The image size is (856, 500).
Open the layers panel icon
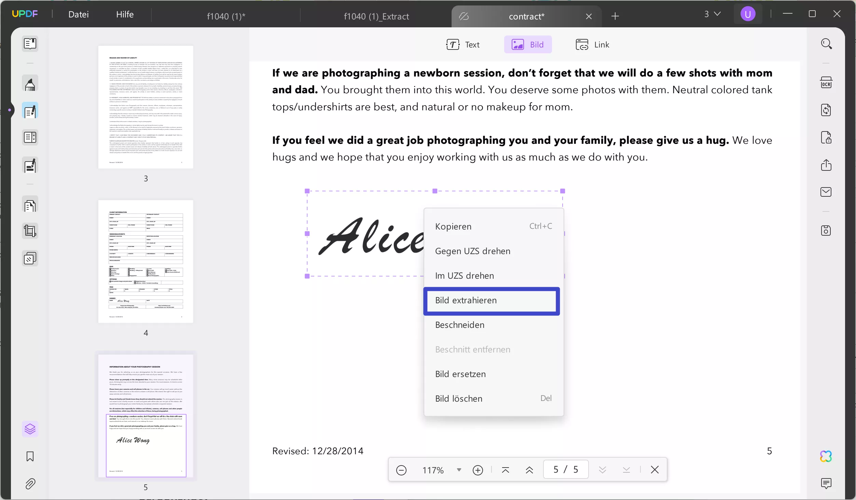tap(30, 429)
